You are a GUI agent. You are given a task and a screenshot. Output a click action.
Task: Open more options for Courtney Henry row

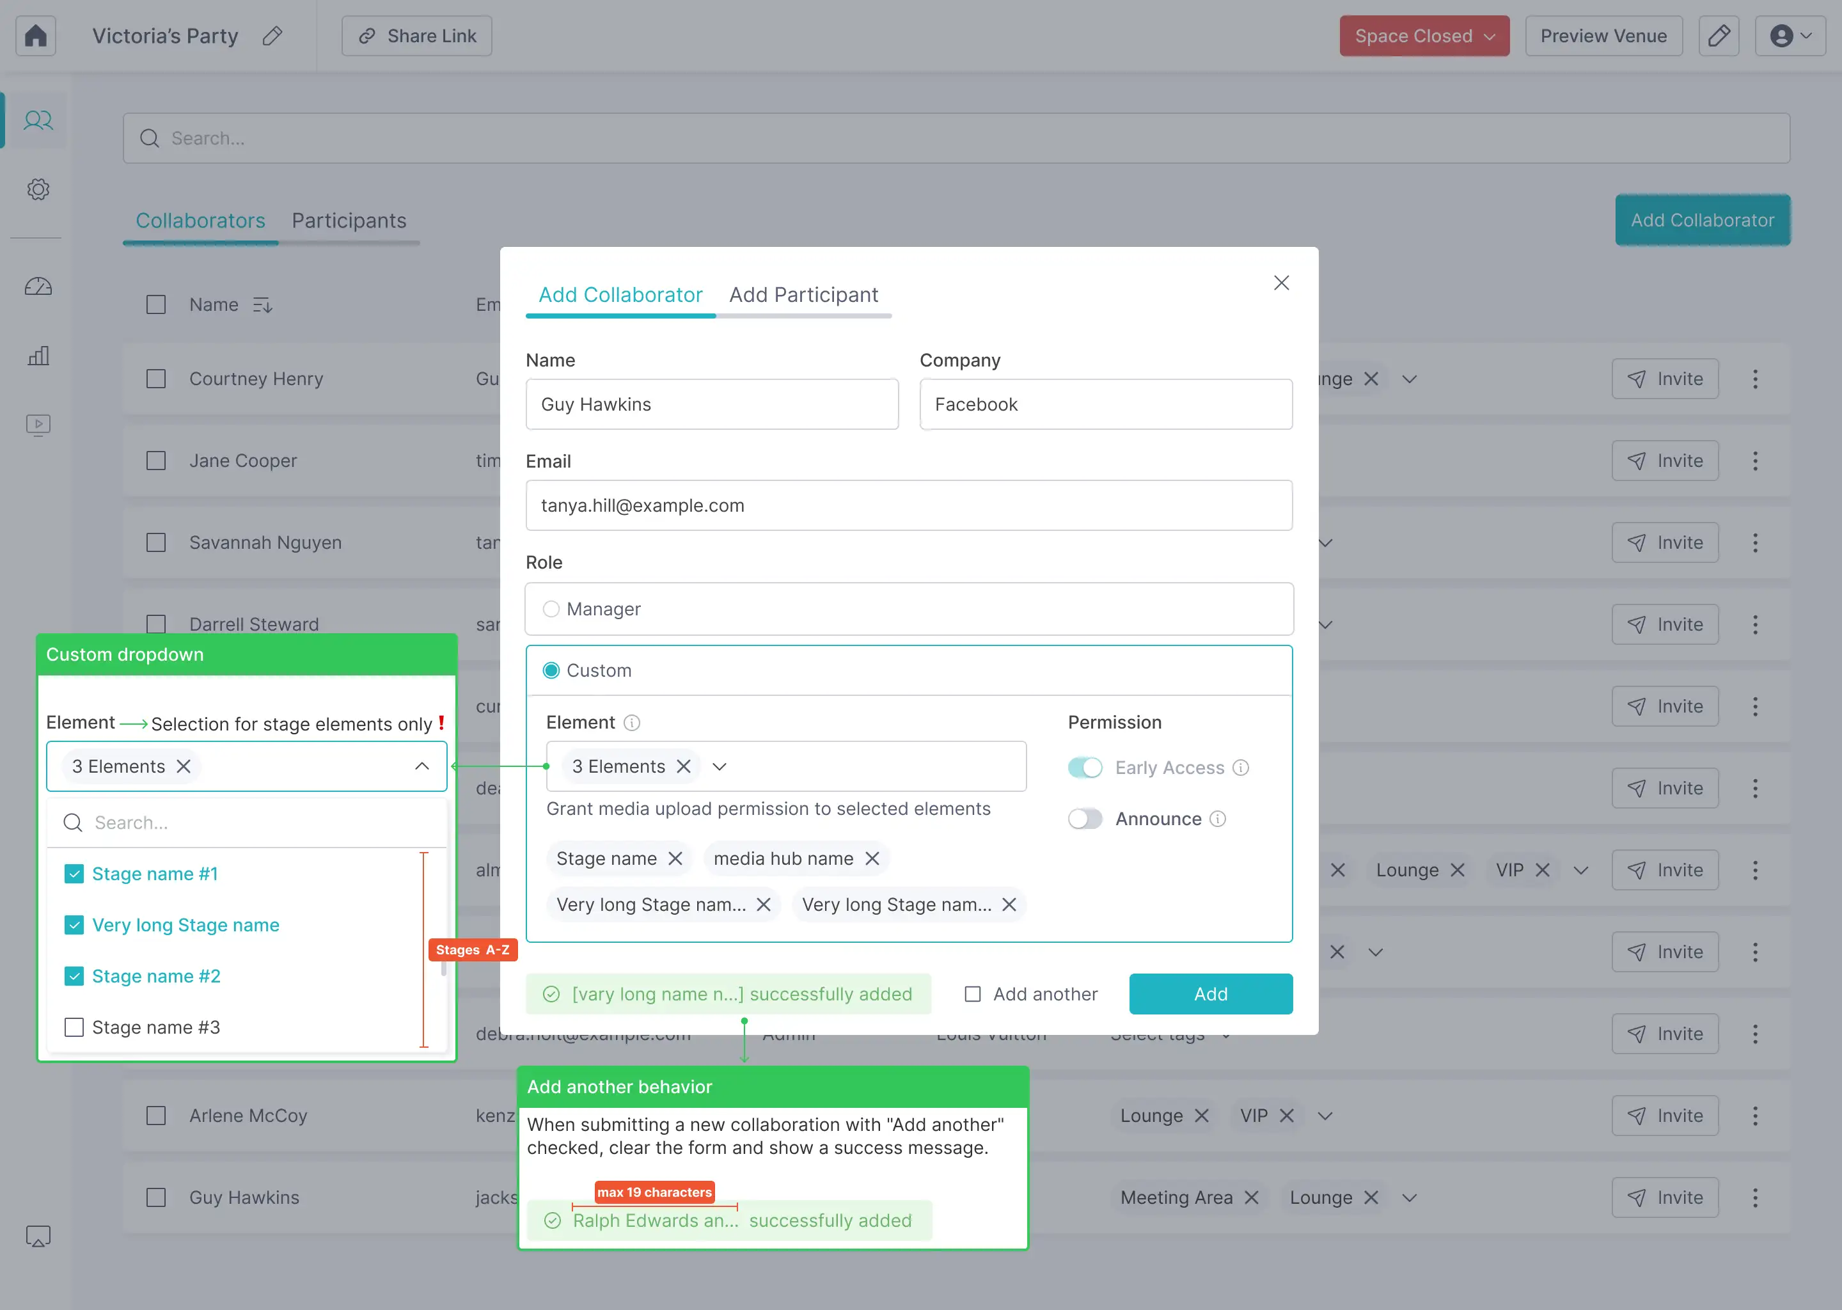(x=1755, y=379)
